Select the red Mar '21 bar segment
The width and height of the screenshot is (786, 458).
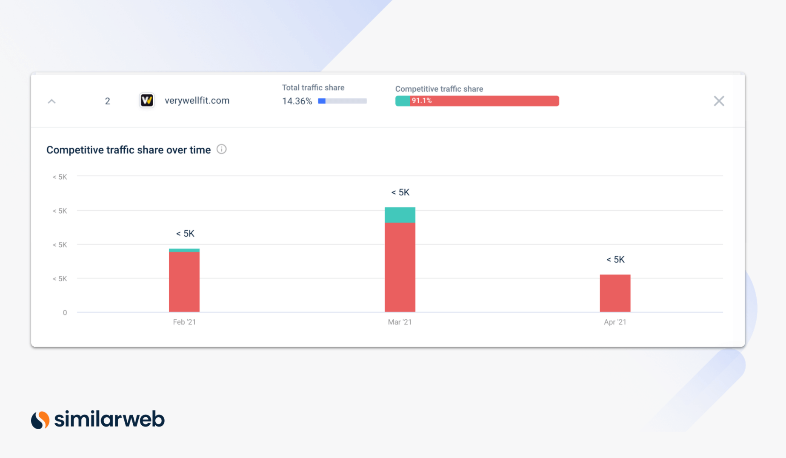[400, 267]
